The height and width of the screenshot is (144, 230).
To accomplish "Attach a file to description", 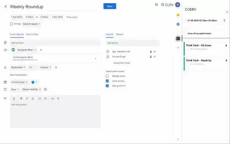I will point(14,99).
